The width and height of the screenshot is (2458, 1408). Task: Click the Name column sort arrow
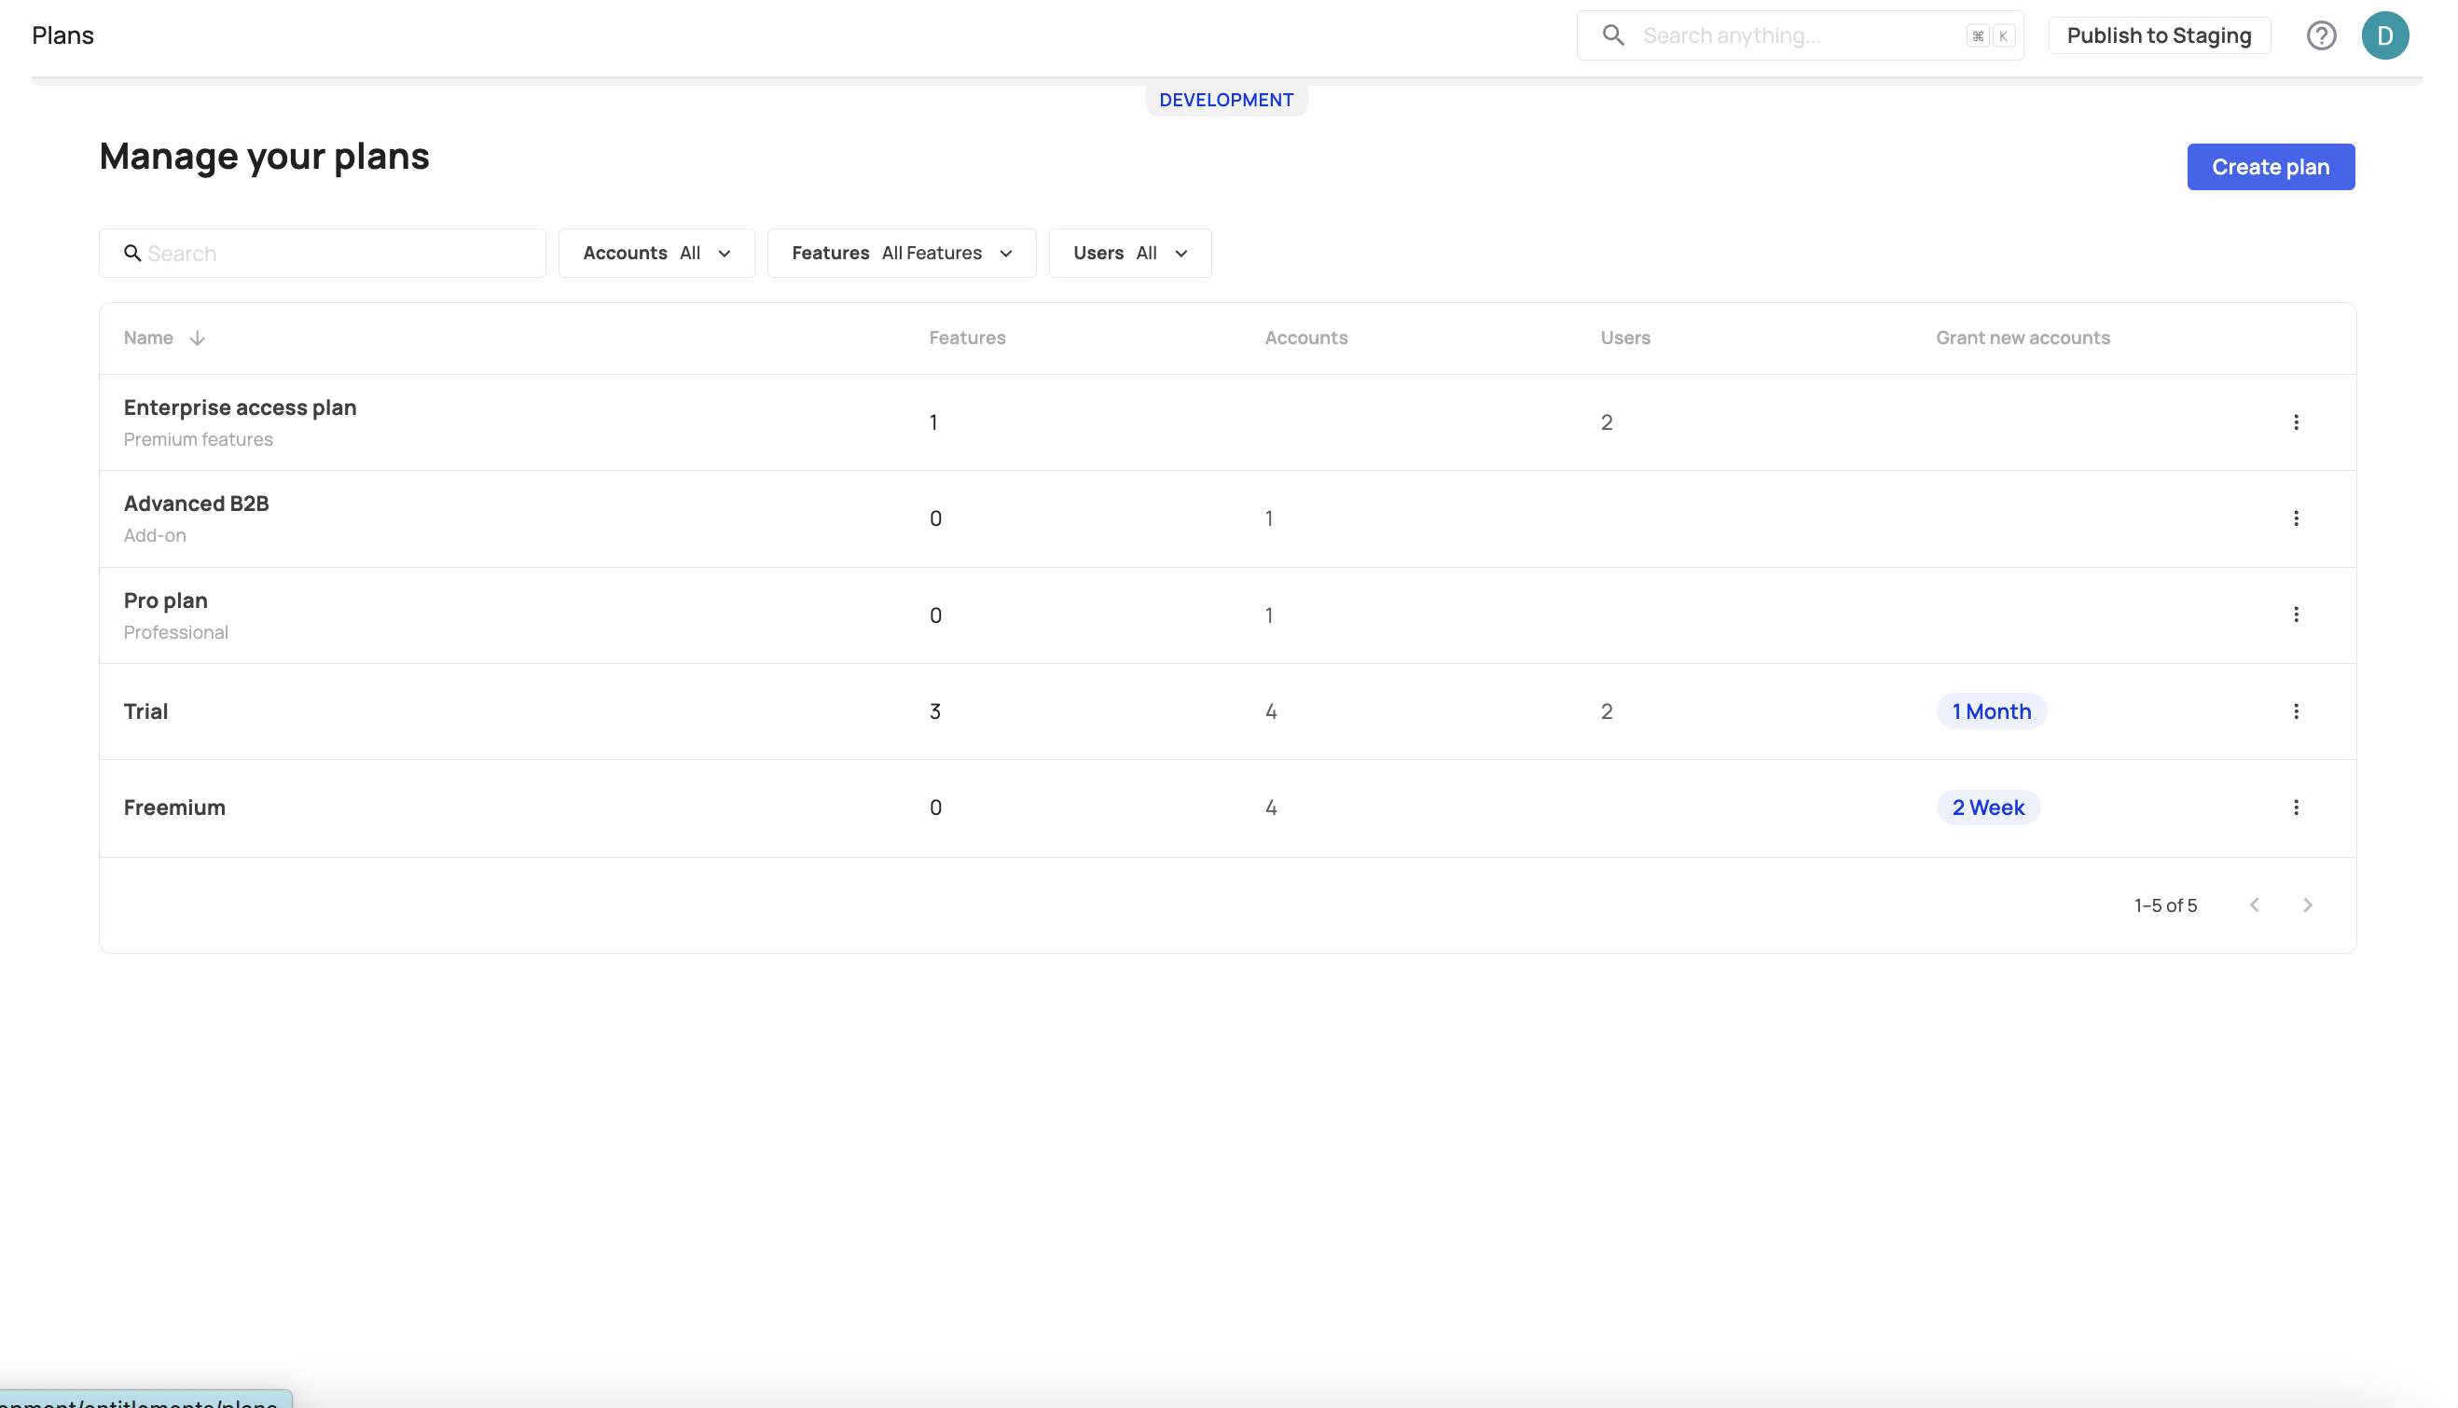[198, 338]
